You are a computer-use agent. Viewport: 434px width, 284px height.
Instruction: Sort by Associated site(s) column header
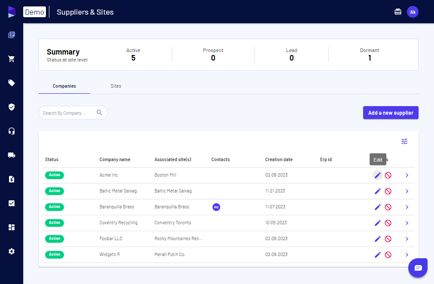point(173,159)
